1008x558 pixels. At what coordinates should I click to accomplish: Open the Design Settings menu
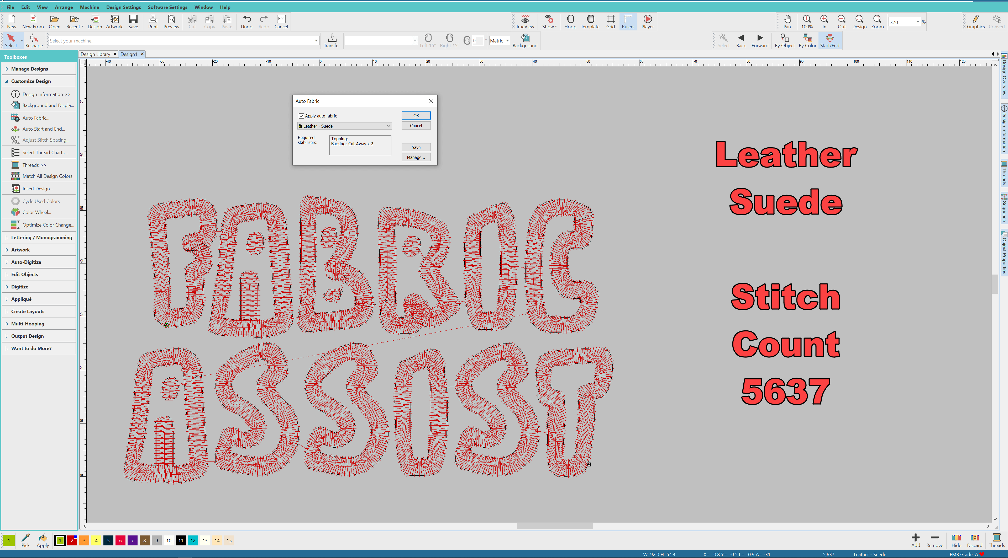[x=123, y=7]
